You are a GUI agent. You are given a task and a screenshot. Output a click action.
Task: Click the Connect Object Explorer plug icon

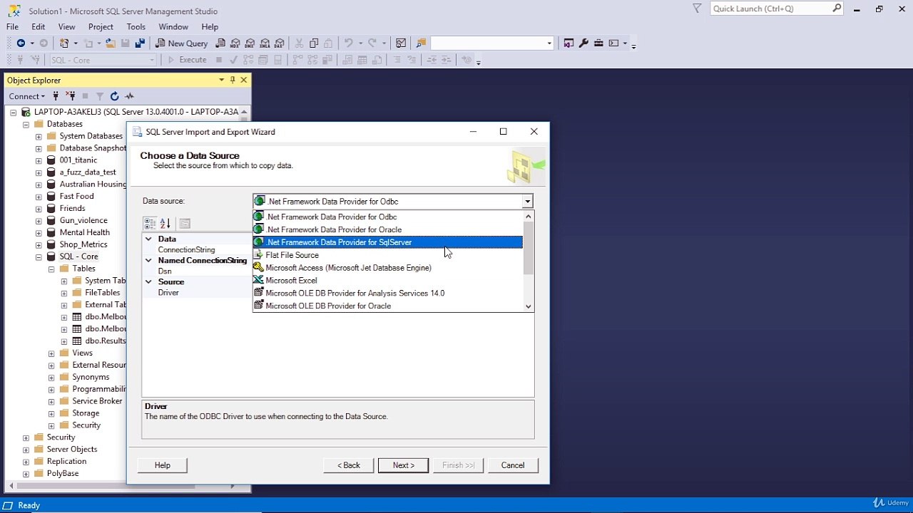click(56, 96)
